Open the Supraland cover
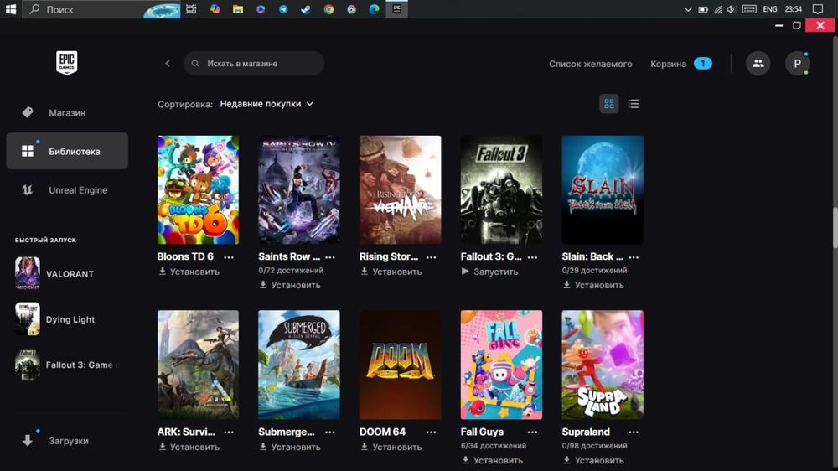 (x=603, y=365)
